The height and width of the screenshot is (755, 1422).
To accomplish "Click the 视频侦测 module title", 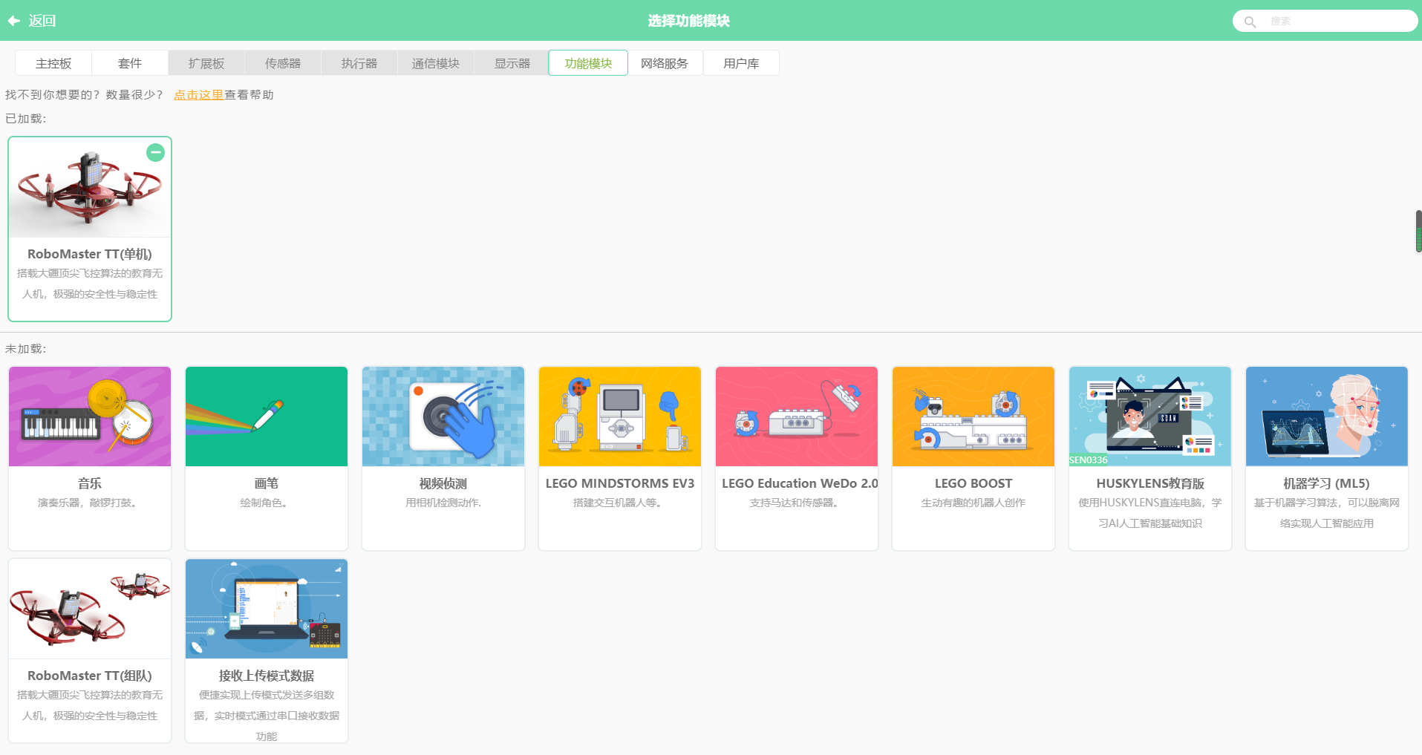I will (x=443, y=483).
